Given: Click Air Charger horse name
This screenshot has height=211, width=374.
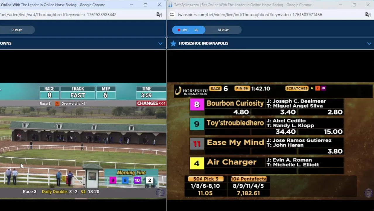Looking at the screenshot, I should (231, 162).
